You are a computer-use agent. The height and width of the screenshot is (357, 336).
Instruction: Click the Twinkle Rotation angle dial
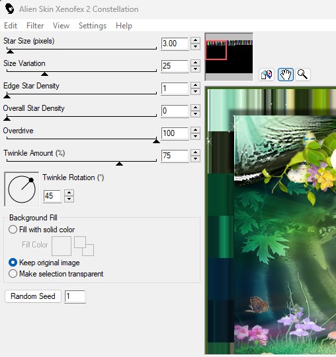(x=22, y=189)
